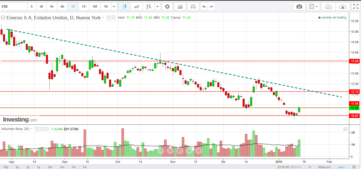The width and height of the screenshot is (361, 169).
Task: Click the ENI symbol input field
Action: point(13,6)
